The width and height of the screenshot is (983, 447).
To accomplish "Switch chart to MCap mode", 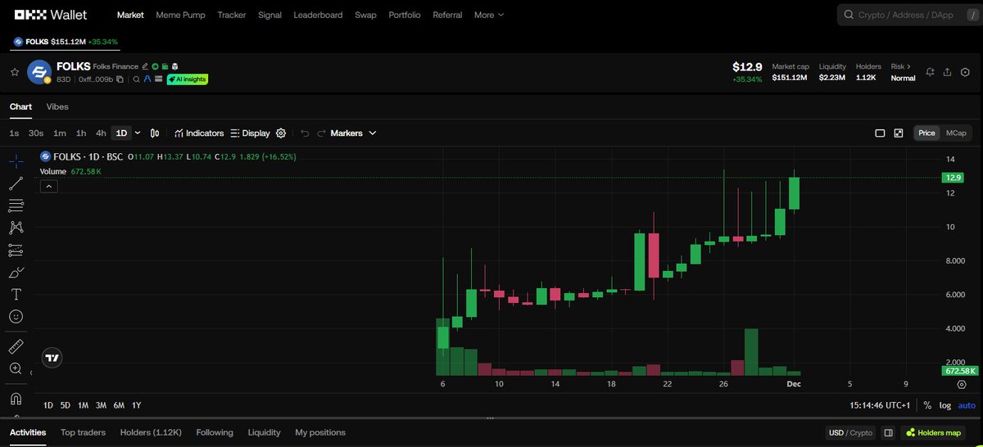I will click(x=956, y=133).
